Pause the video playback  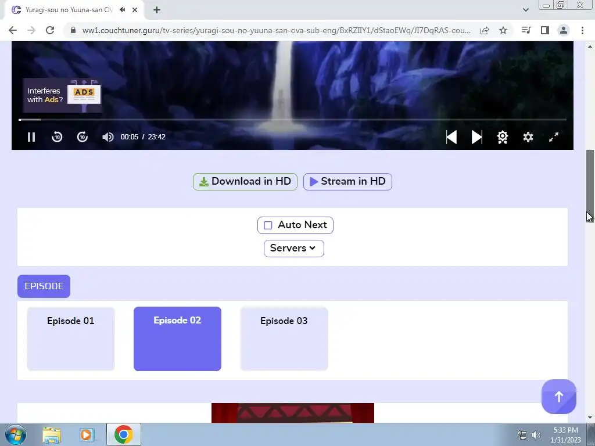pyautogui.click(x=31, y=137)
